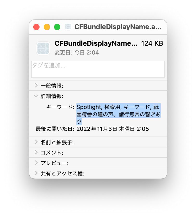Collapse the 詳細情報 section
This screenshot has width=196, height=217.
(x=36, y=96)
